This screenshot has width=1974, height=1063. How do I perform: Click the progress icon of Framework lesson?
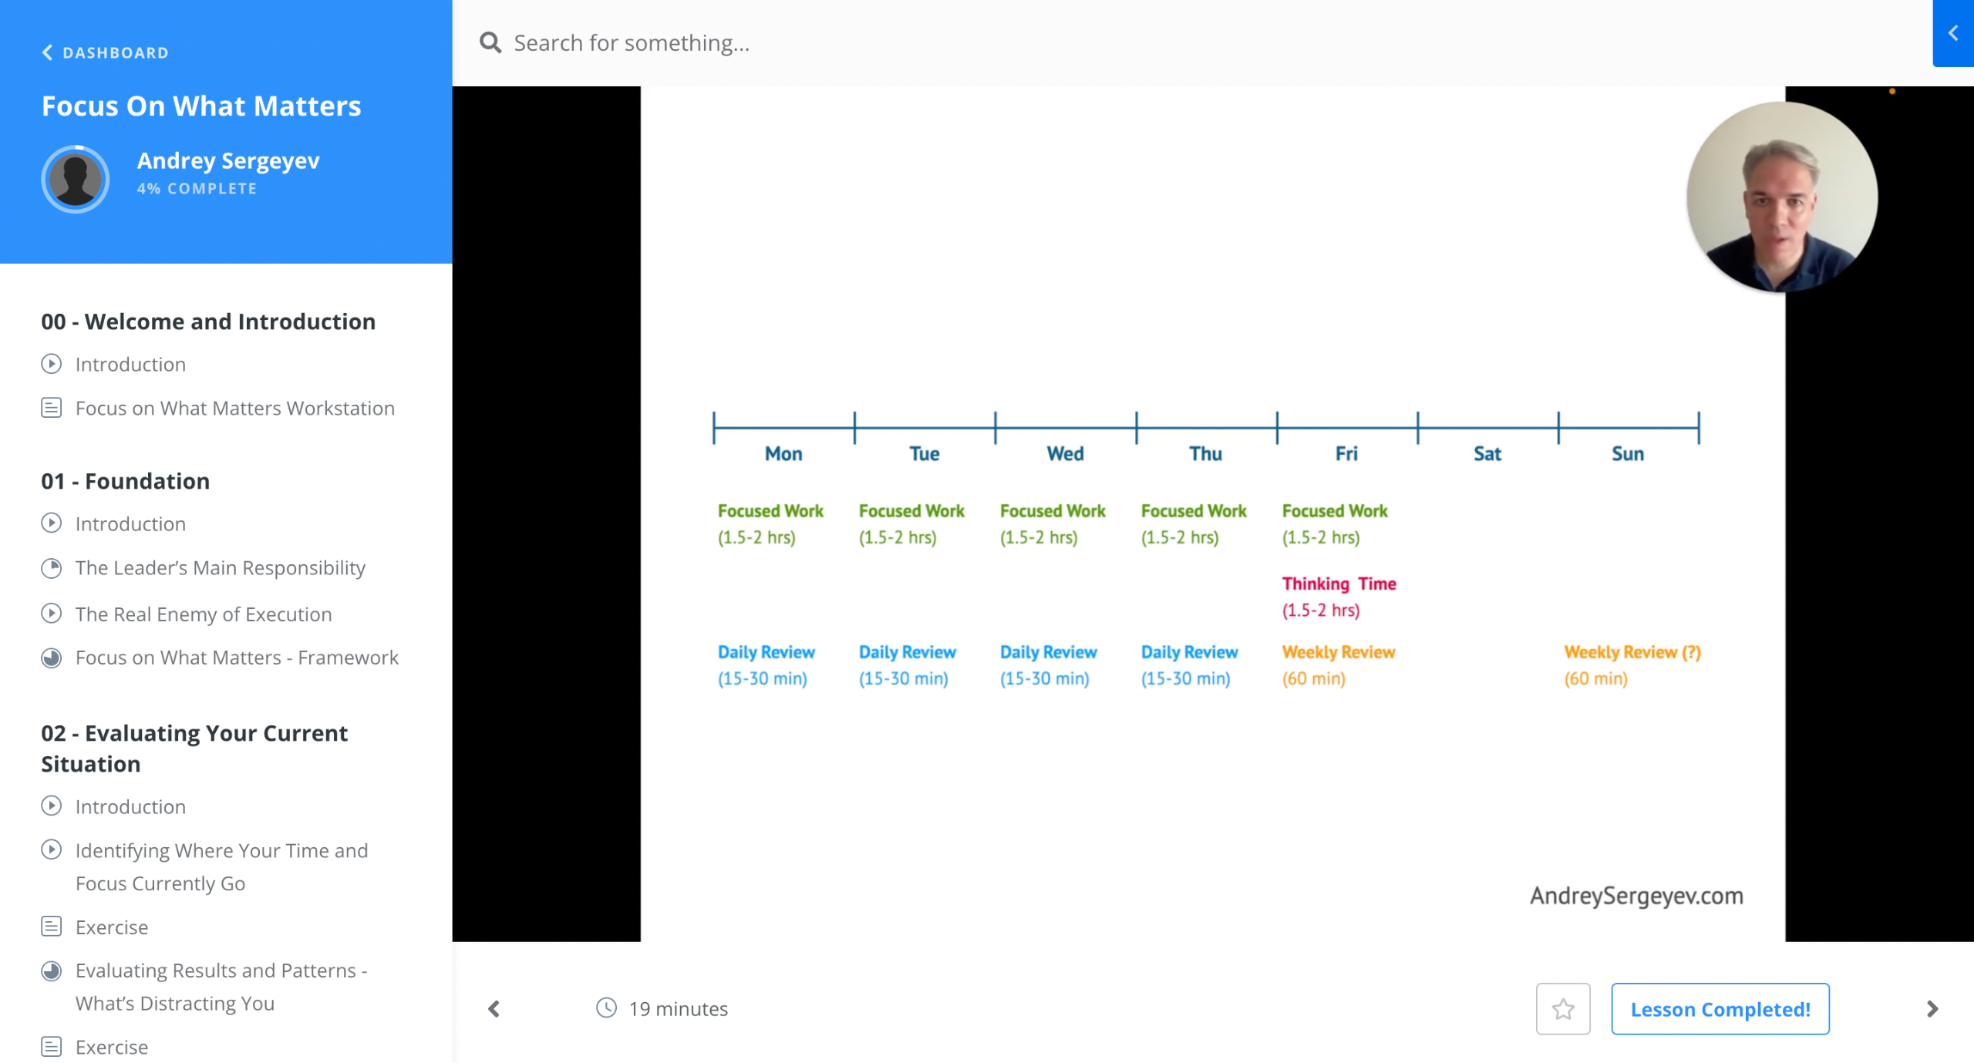(x=52, y=658)
